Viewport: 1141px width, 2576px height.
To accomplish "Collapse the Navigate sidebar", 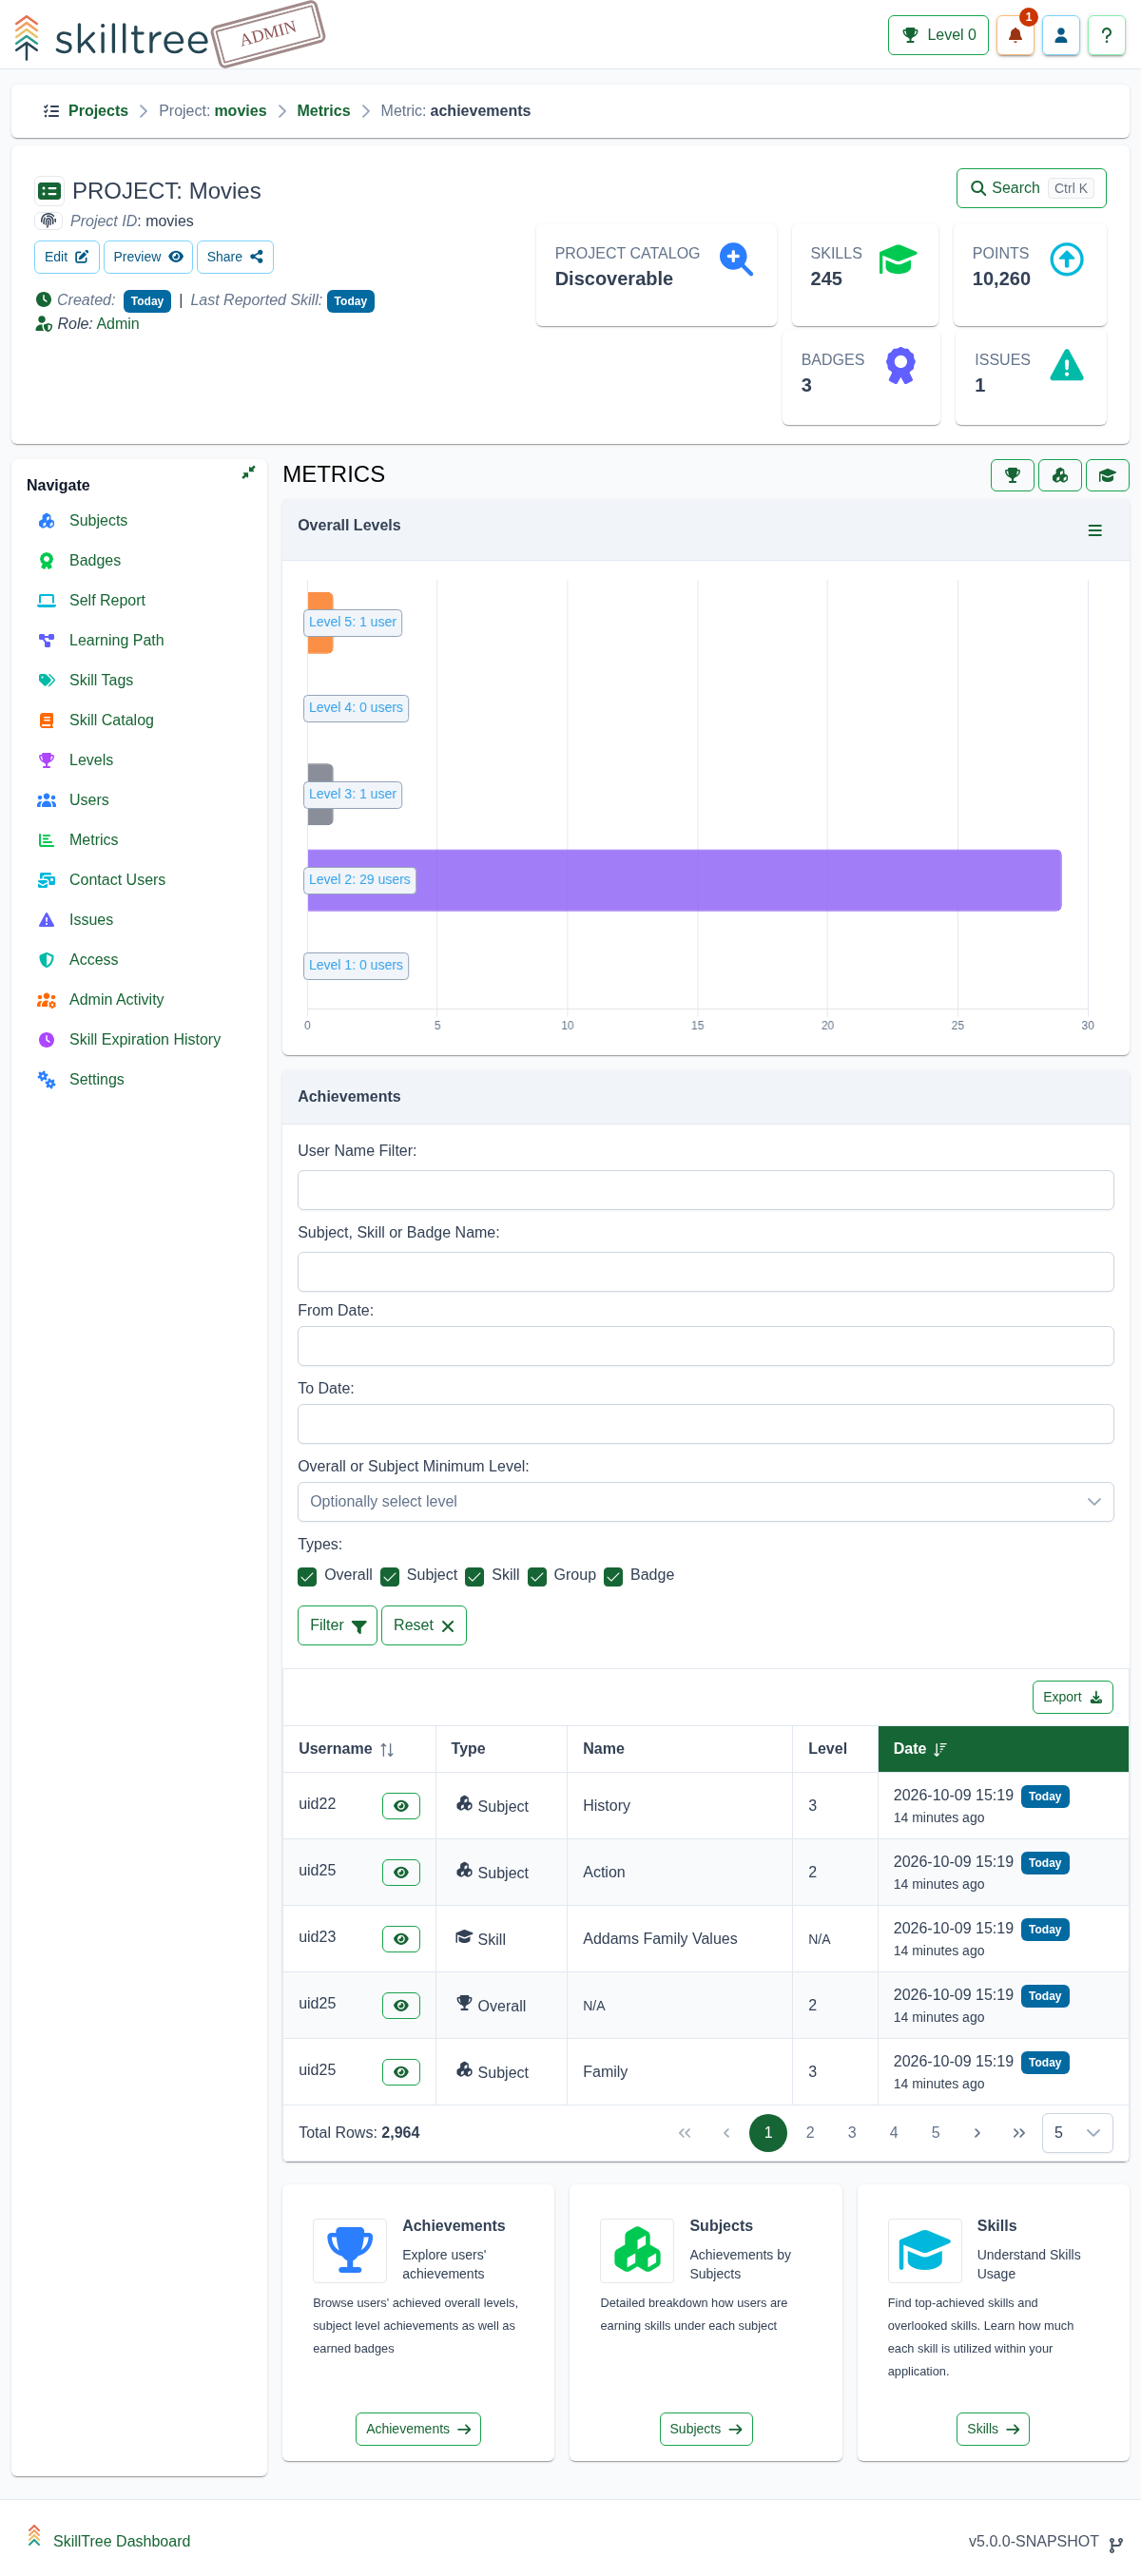I will pos(248,472).
